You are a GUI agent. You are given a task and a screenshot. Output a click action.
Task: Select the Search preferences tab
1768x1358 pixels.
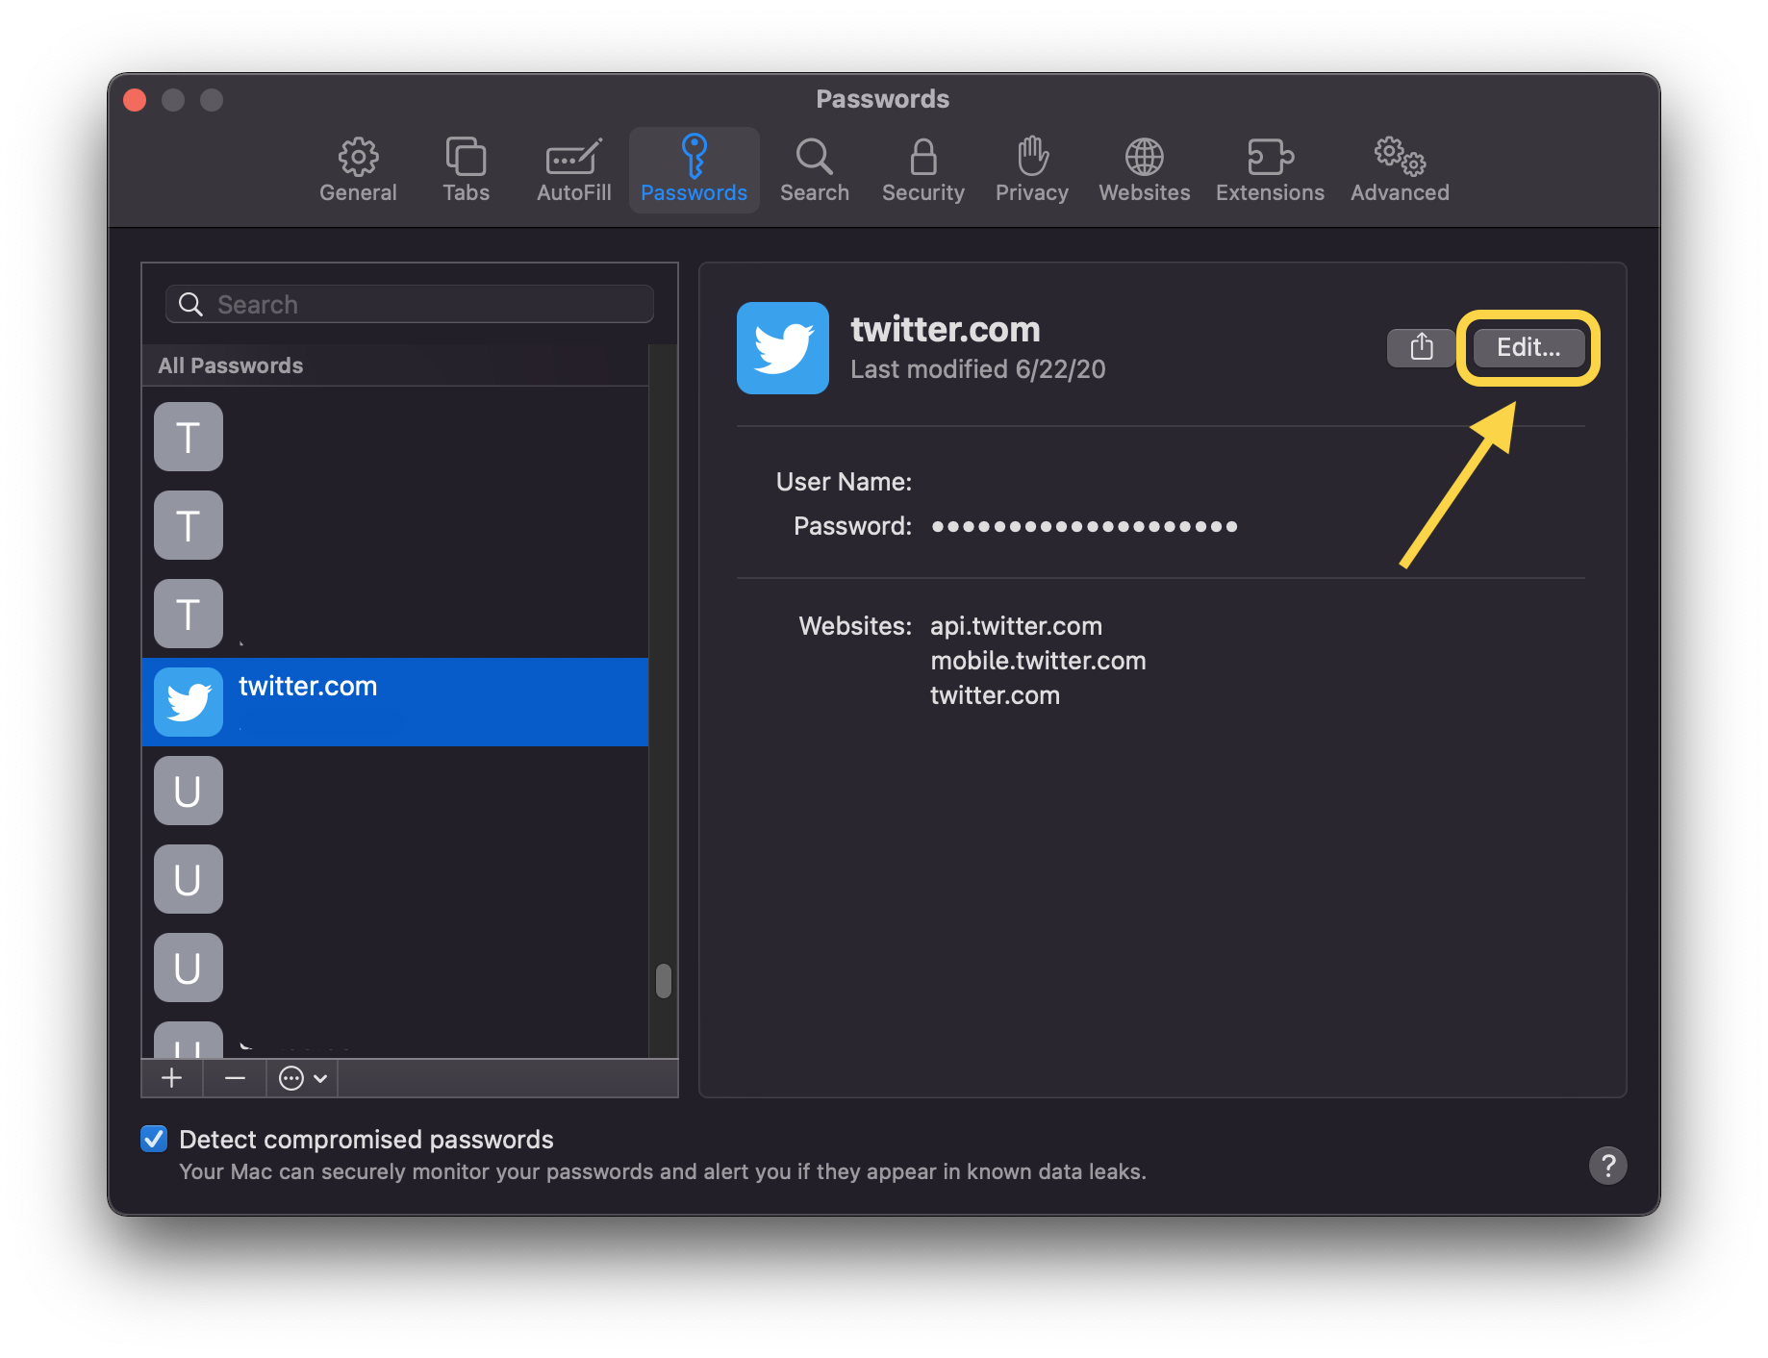[x=815, y=170]
